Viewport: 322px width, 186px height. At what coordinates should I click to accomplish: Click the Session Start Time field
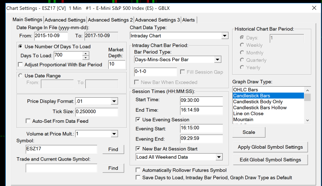pos(201,101)
